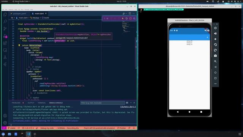Viewport: 243px width, 137px height.
Task: Click the lightbulb code action on line 31
Action: point(19,45)
